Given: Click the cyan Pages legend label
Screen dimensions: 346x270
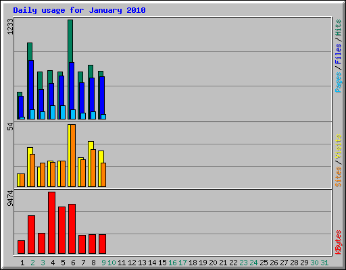Looking at the screenshot, I should pyautogui.click(x=338, y=82).
